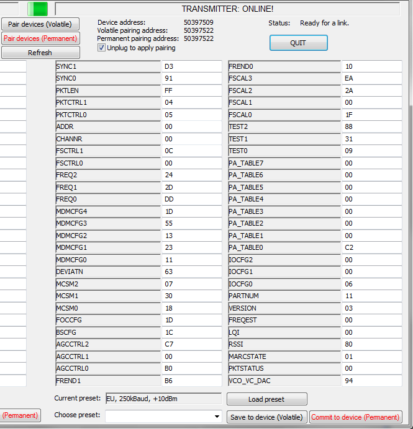413x429 pixels.
Task: Edit the DEVIATN value 63
Action: point(191,272)
